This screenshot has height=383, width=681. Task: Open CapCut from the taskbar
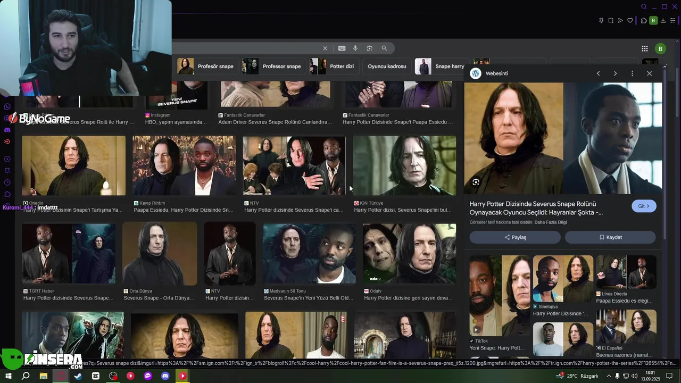(x=96, y=376)
